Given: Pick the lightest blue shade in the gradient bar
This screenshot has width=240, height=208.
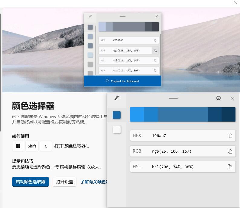Looking at the screenshot, I should pos(137,114).
